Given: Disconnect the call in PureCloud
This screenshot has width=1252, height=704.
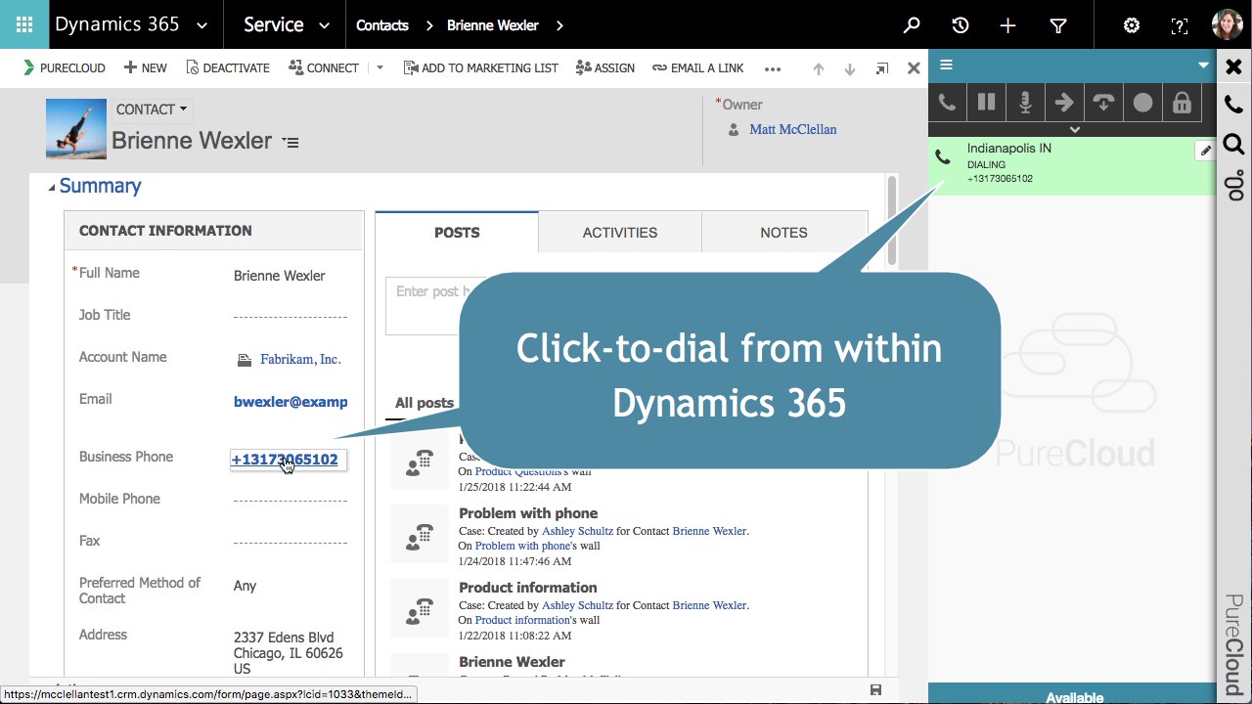Looking at the screenshot, I should [x=1103, y=103].
